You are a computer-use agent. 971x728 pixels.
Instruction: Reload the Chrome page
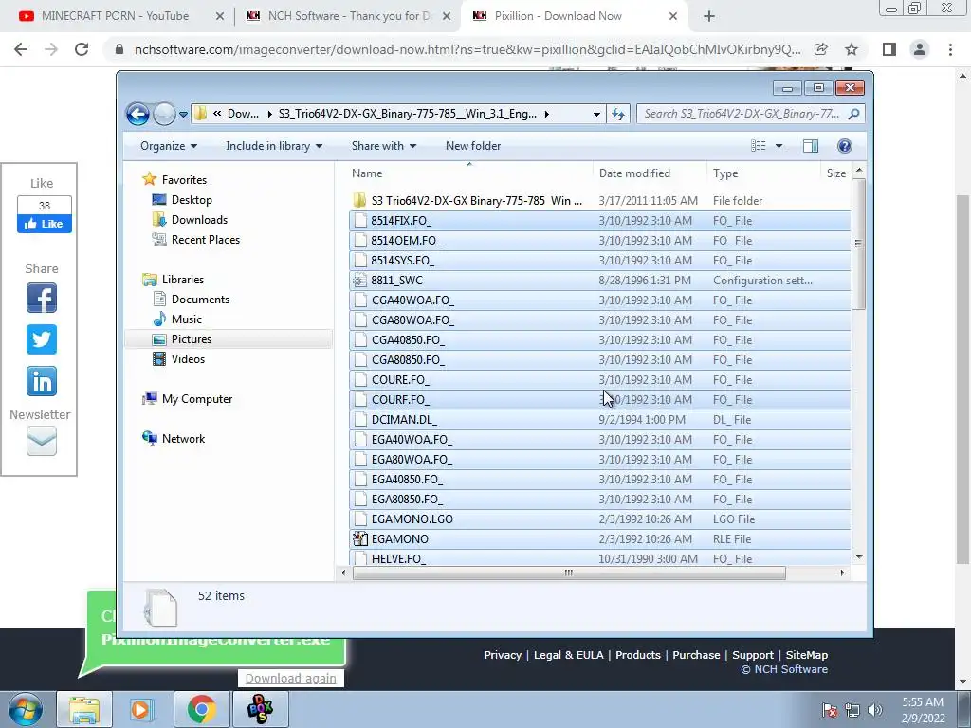click(x=82, y=49)
